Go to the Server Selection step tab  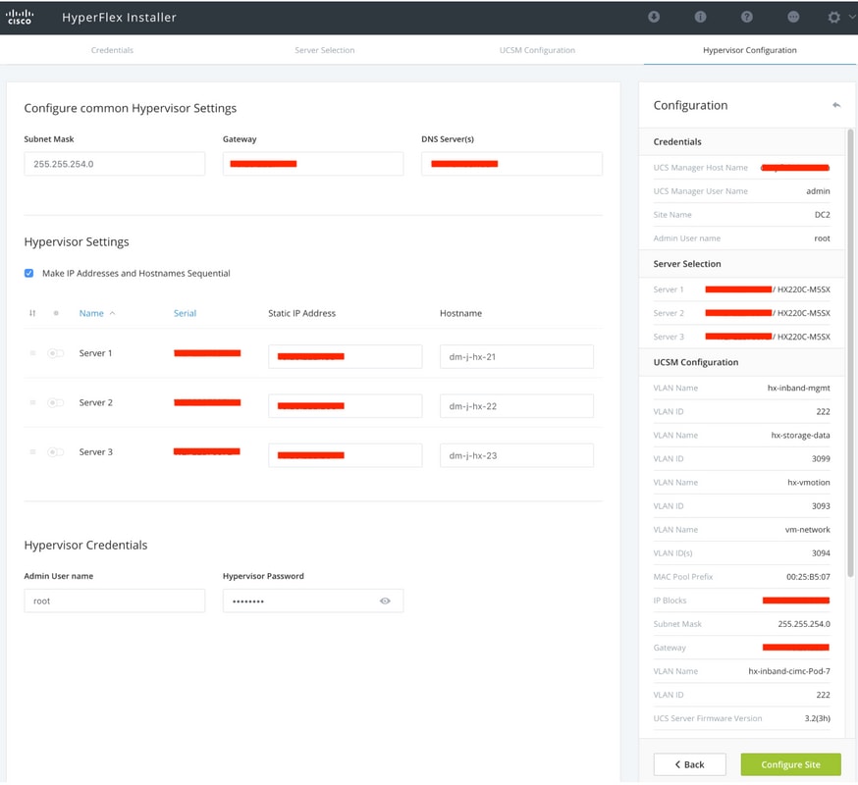[x=325, y=50]
